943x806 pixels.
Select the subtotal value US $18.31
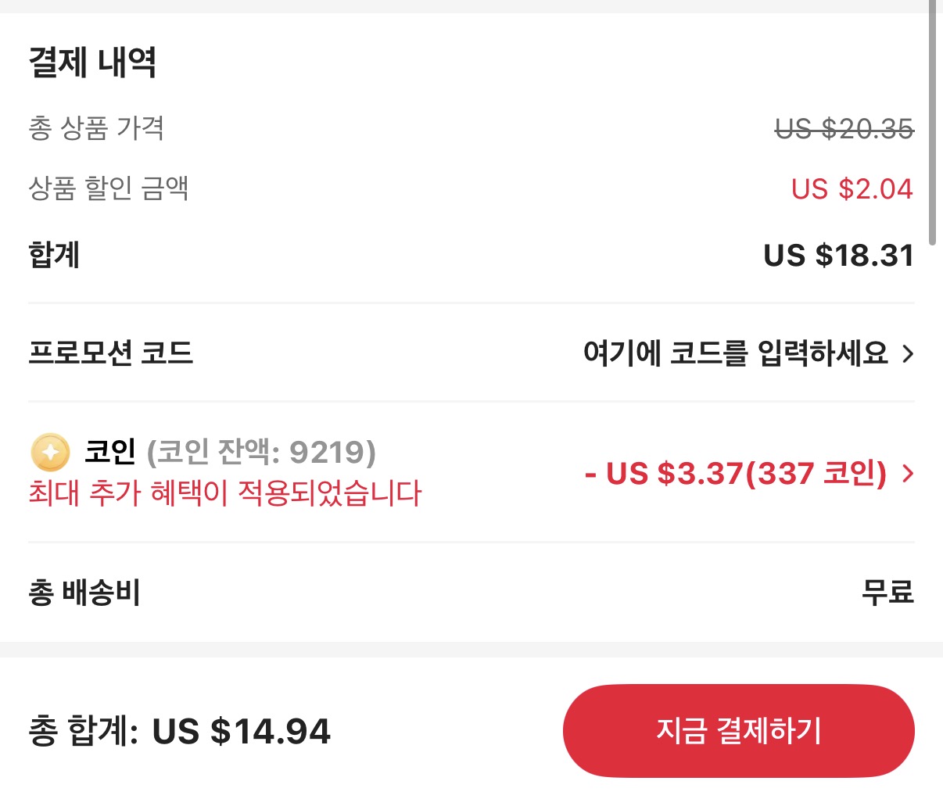(x=838, y=256)
